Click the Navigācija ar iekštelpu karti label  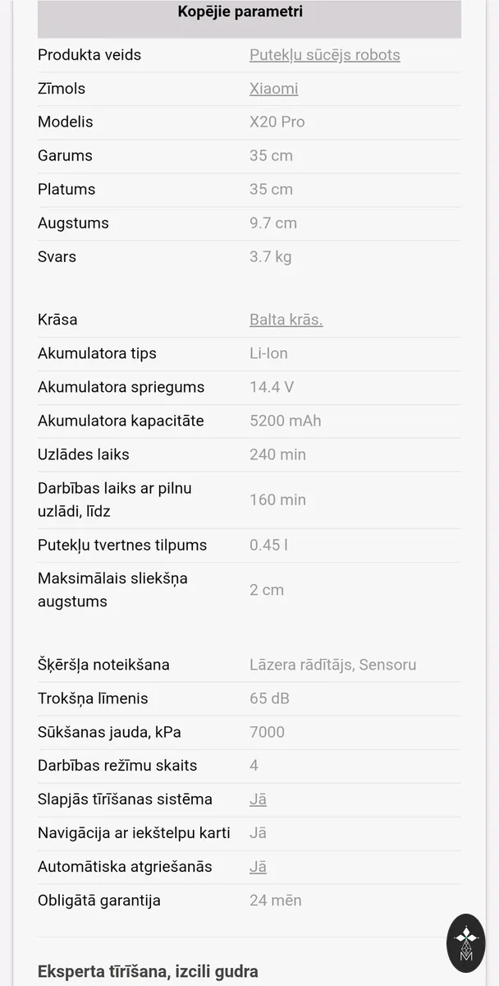(134, 833)
